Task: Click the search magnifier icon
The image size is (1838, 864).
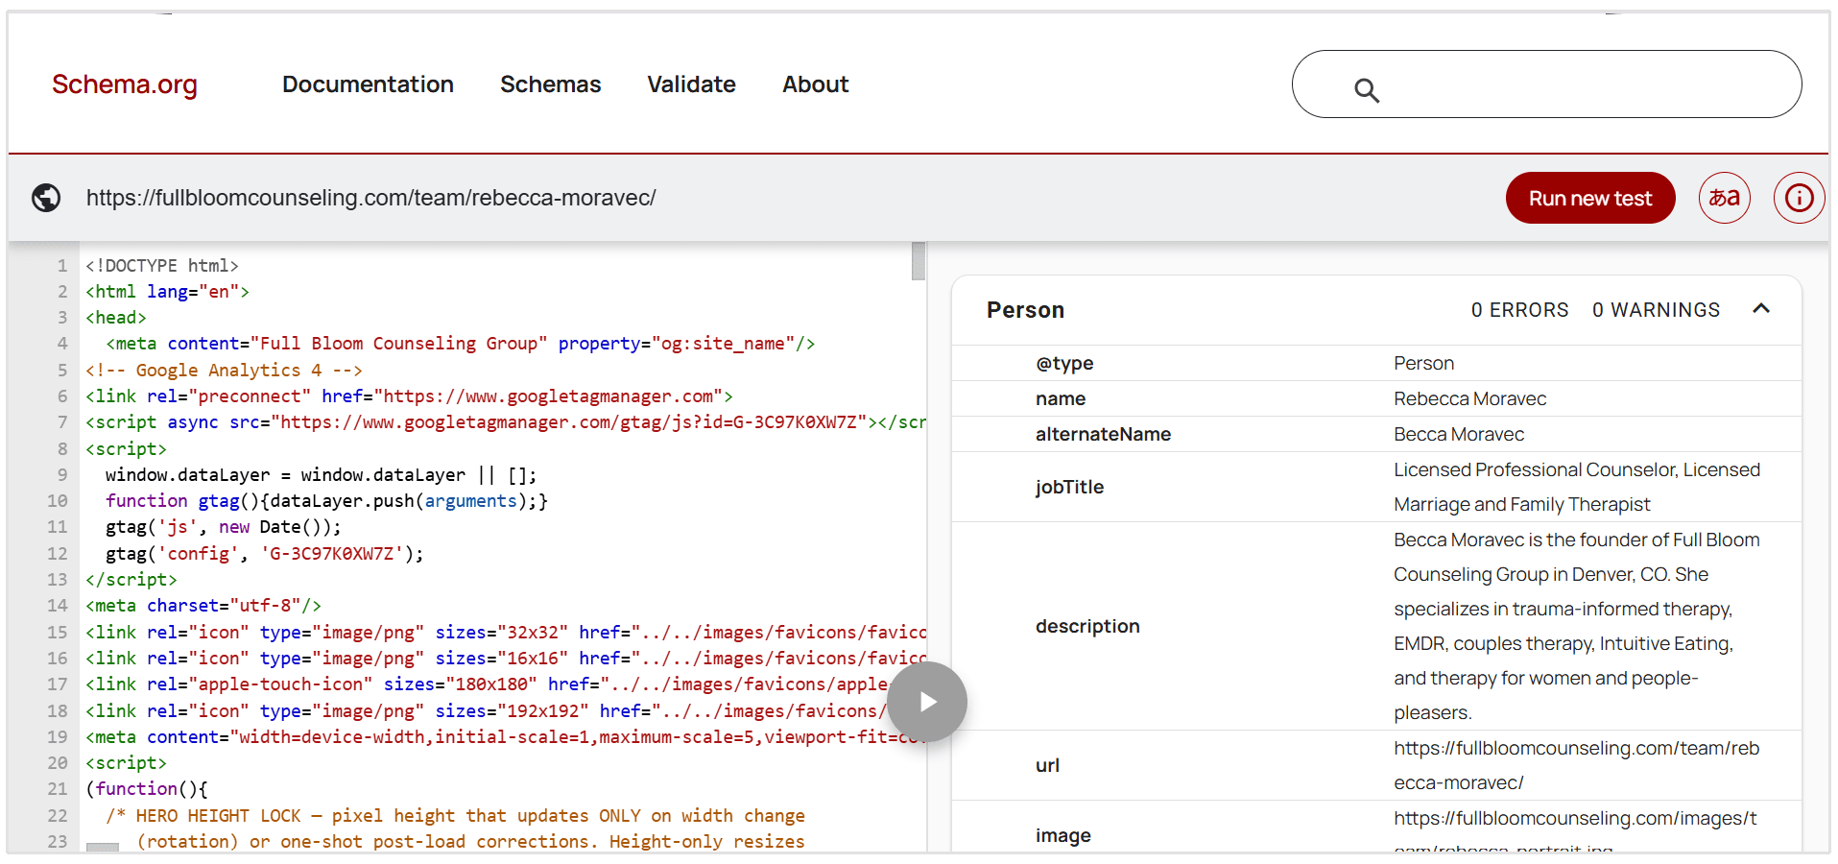Action: coord(1367,90)
